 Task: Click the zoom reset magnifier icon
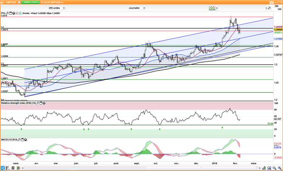[x=269, y=168]
